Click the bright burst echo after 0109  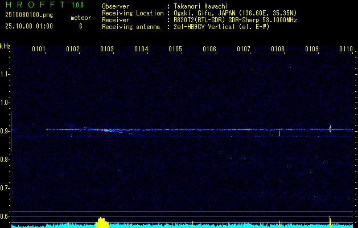(330, 129)
